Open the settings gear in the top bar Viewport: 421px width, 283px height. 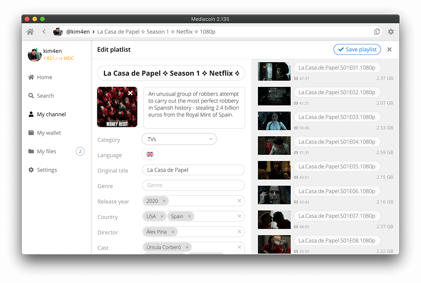(391, 32)
